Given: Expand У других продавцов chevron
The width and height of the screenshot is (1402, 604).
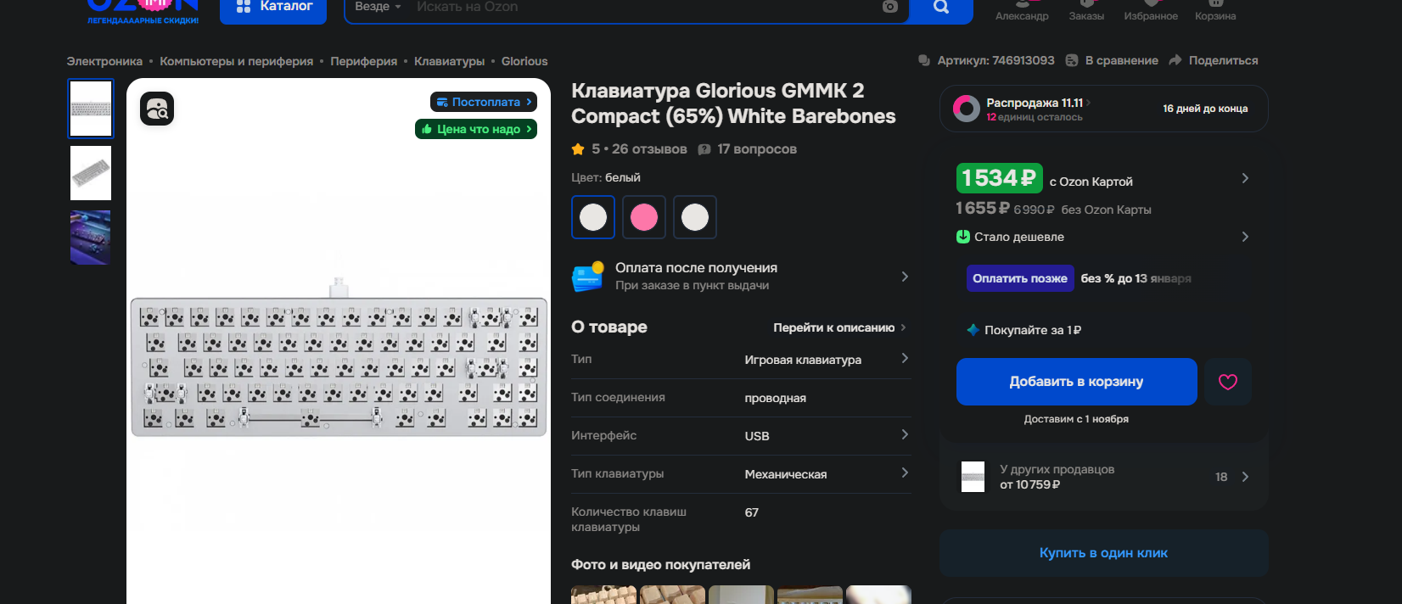Looking at the screenshot, I should click(1245, 477).
